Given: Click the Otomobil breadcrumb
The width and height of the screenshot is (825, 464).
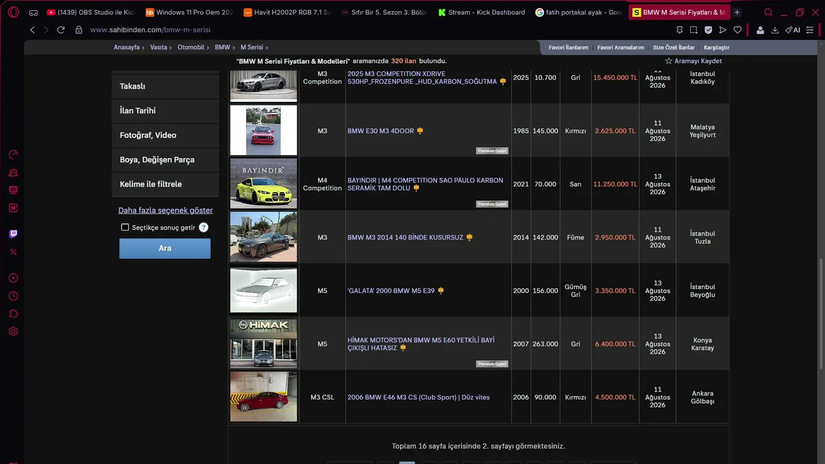Looking at the screenshot, I should pyautogui.click(x=191, y=48).
